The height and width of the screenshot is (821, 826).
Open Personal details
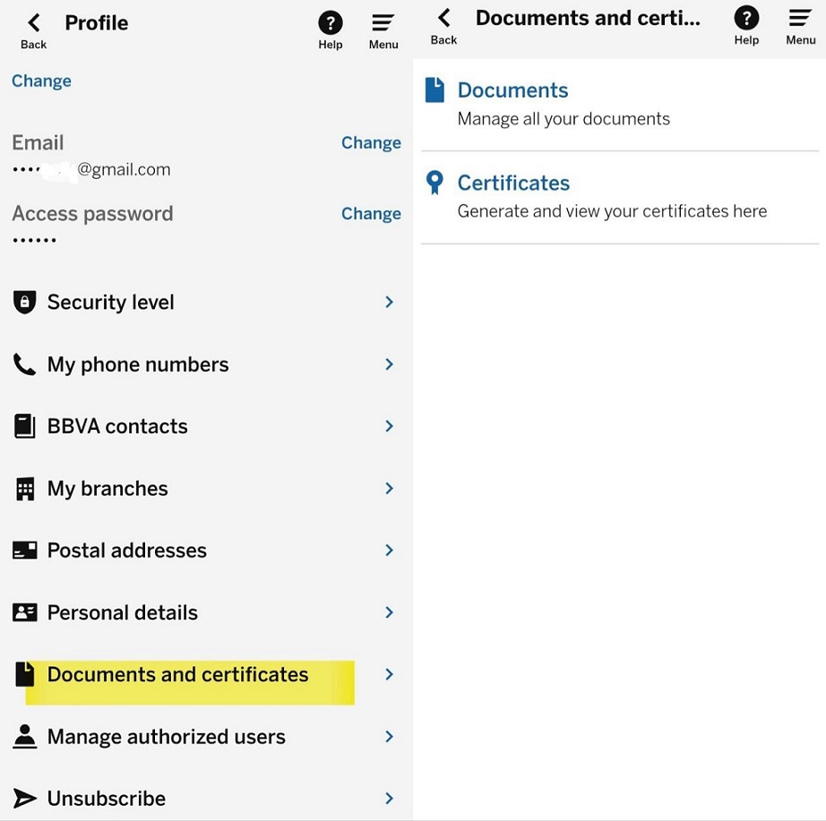pos(205,612)
